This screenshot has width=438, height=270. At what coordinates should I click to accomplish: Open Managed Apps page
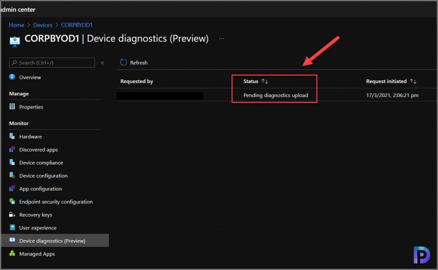37,254
